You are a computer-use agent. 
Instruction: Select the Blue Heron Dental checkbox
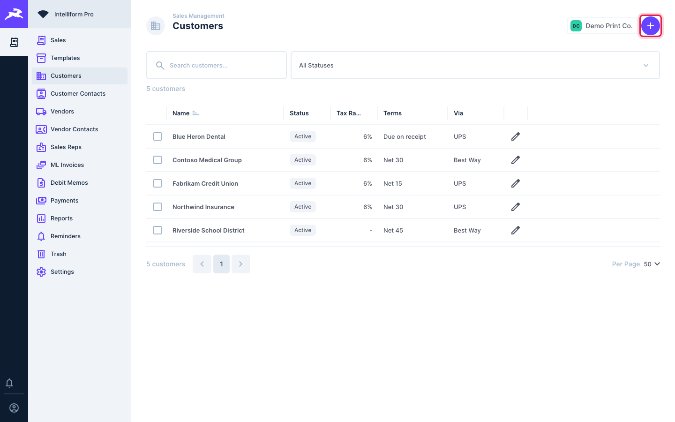(x=157, y=136)
